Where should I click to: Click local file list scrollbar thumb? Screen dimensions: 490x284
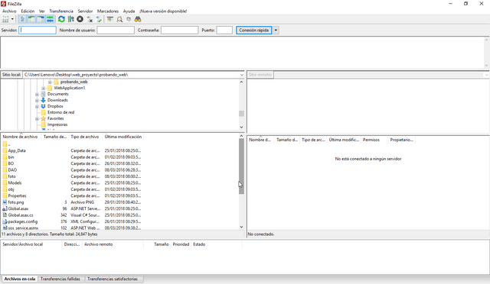241,166
